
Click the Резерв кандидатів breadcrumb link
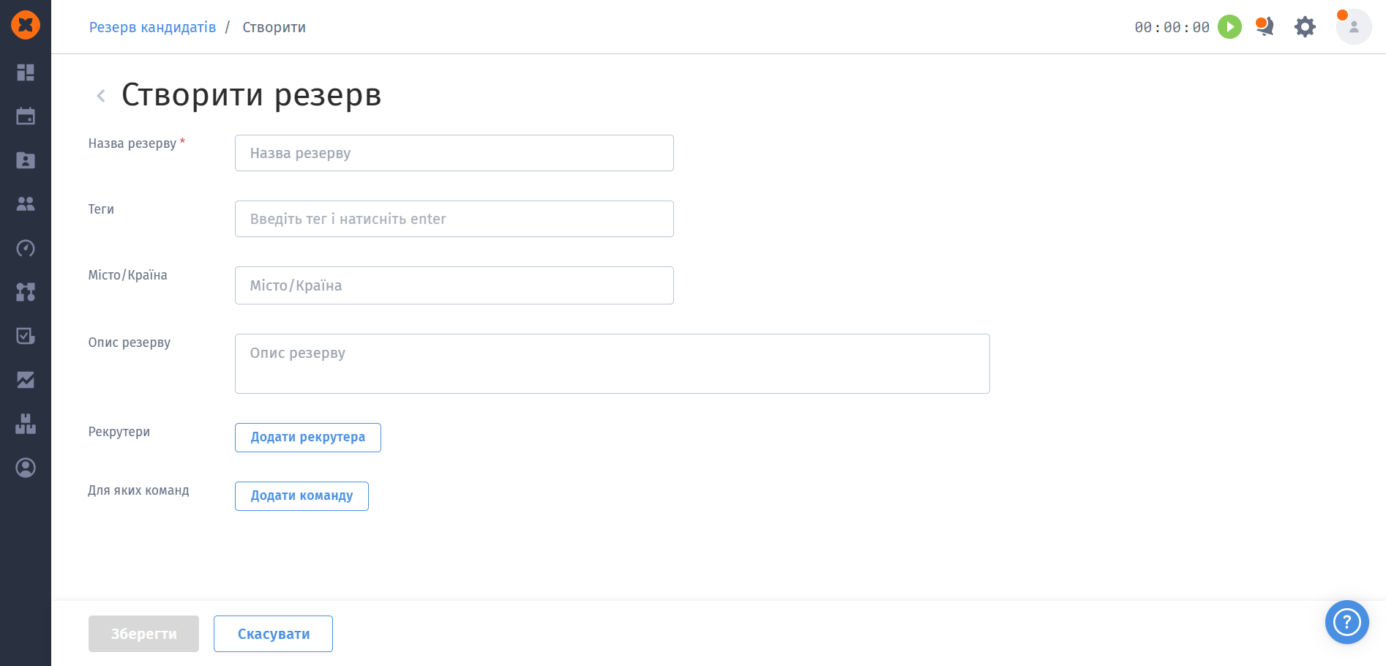pos(152,27)
